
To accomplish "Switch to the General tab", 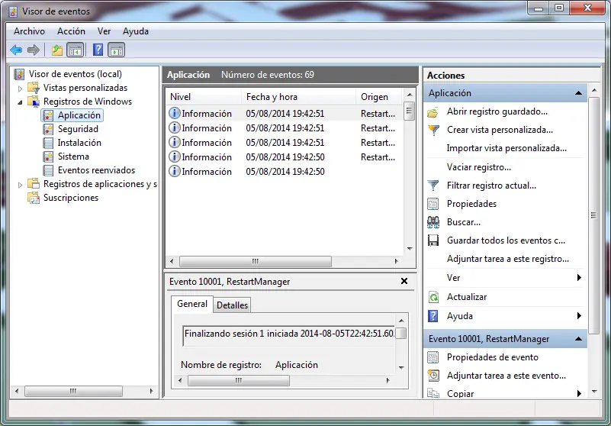I will point(192,304).
